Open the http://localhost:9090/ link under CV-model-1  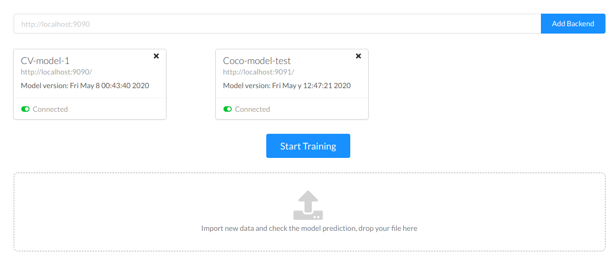(56, 72)
